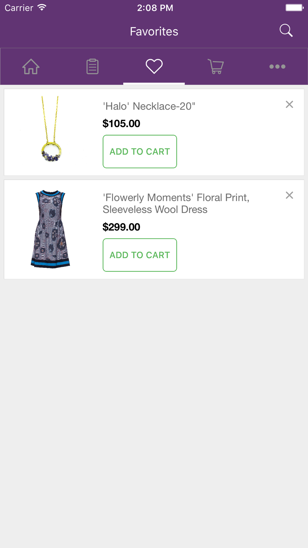The image size is (308, 548).
Task: Open the shopping cart tab
Action: tap(216, 66)
